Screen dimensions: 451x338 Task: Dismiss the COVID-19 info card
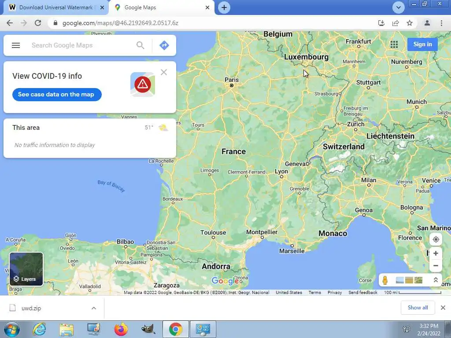click(164, 72)
